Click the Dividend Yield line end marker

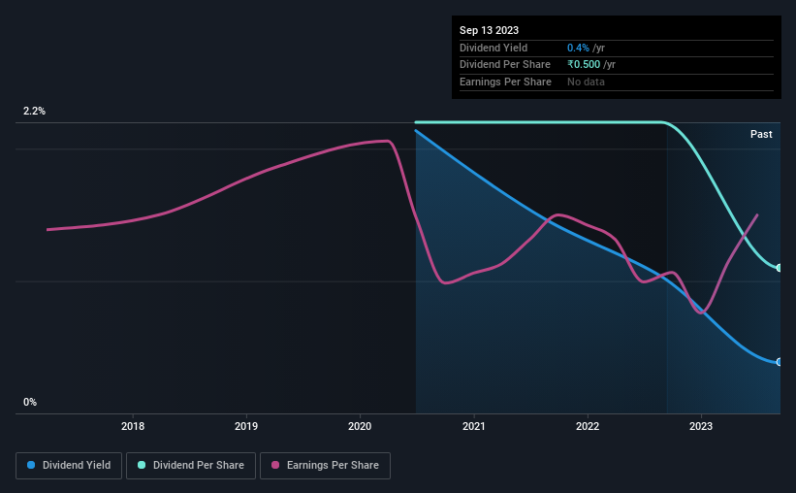pyautogui.click(x=779, y=362)
